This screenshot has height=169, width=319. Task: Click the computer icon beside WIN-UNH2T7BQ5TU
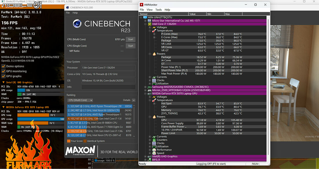pyautogui.click(x=145, y=17)
